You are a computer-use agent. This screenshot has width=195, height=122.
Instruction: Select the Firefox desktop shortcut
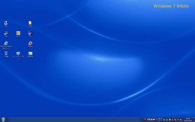click(x=30, y=44)
